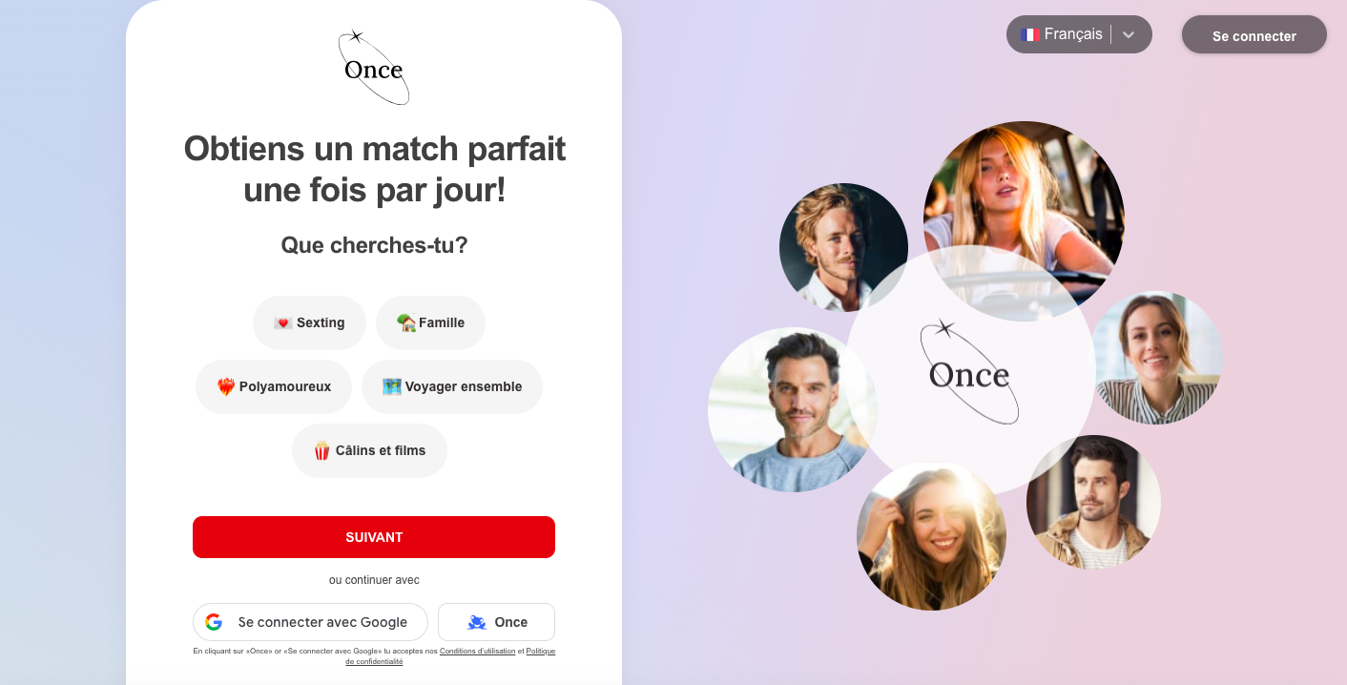Viewport: 1347px width, 685px height.
Task: Click the Once logo above the headline
Action: tap(374, 67)
